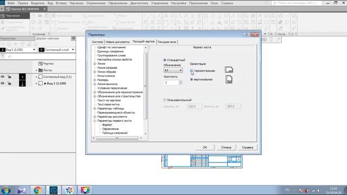Screen dimensions: 347x195
Task: Expand the Линия обрыва tree node
Action: pyautogui.click(x=95, y=72)
